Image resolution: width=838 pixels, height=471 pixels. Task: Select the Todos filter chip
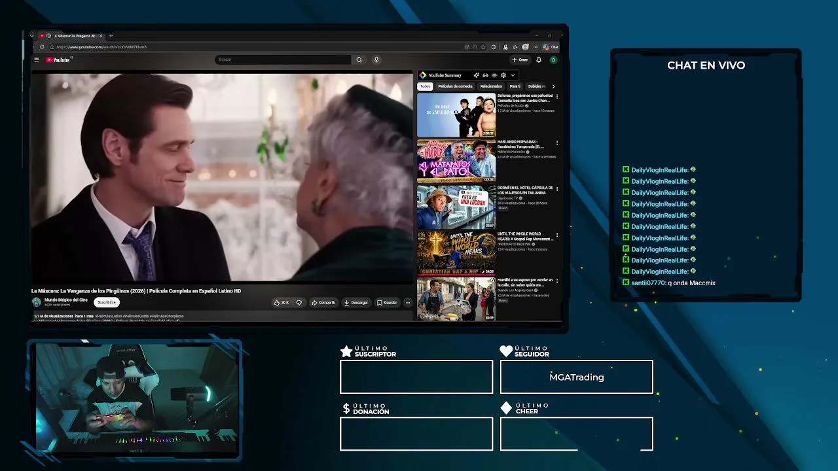(x=425, y=86)
